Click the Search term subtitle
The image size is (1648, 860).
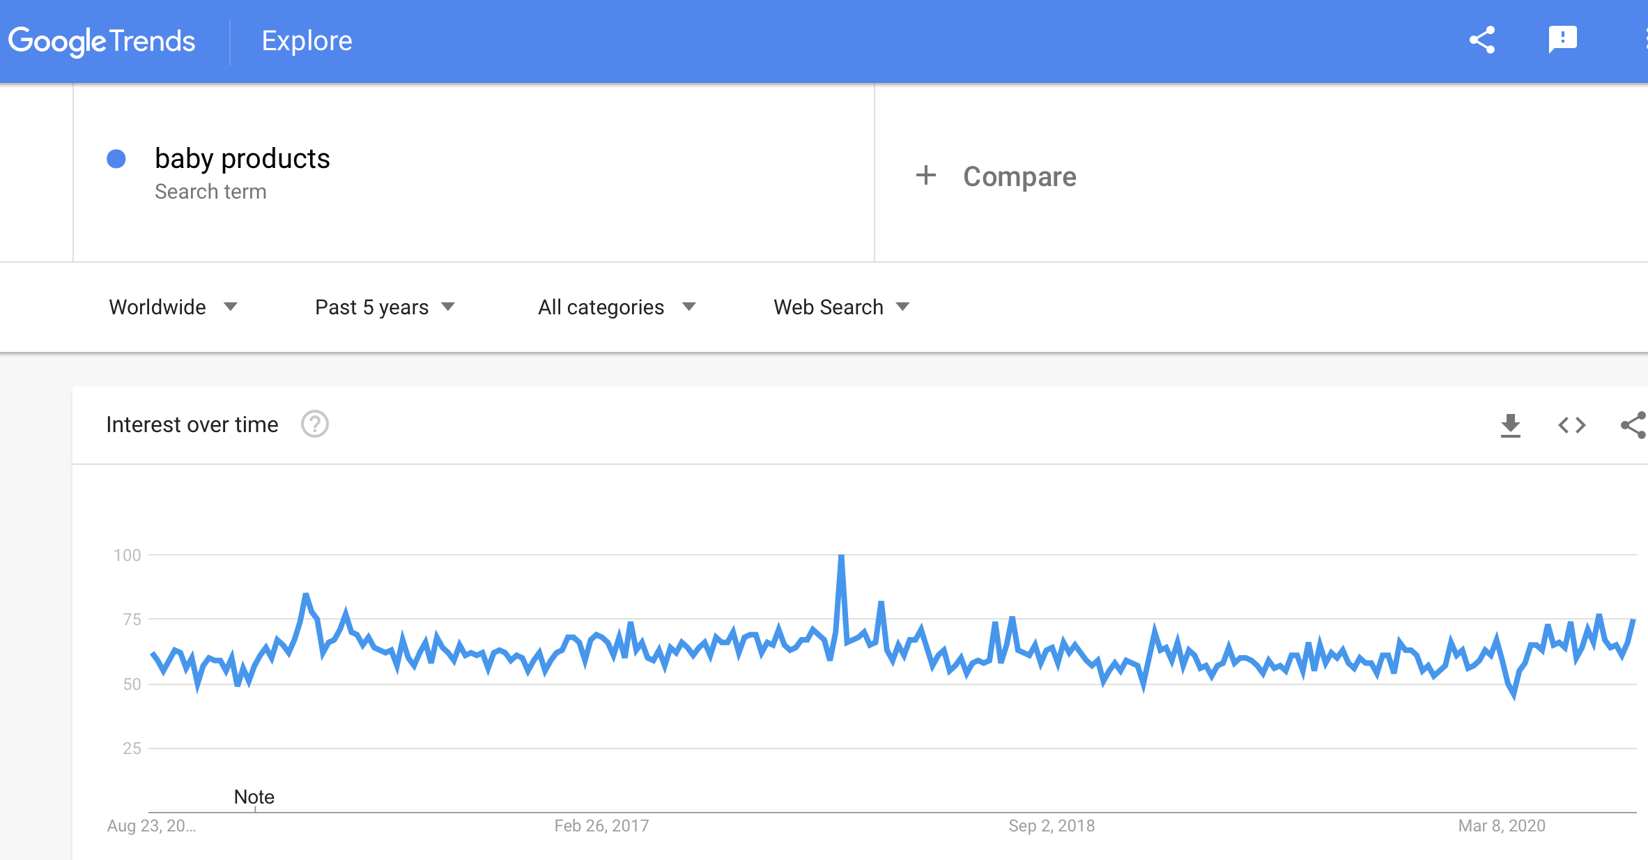point(210,192)
